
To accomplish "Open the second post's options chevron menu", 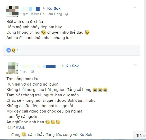I will pos(135,65).
